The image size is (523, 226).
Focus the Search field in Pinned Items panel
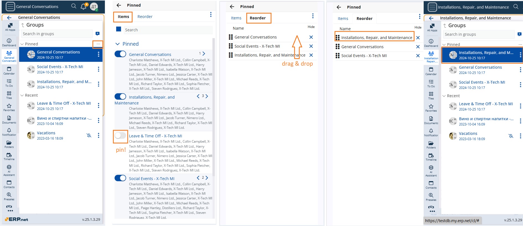pyautogui.click(x=168, y=30)
